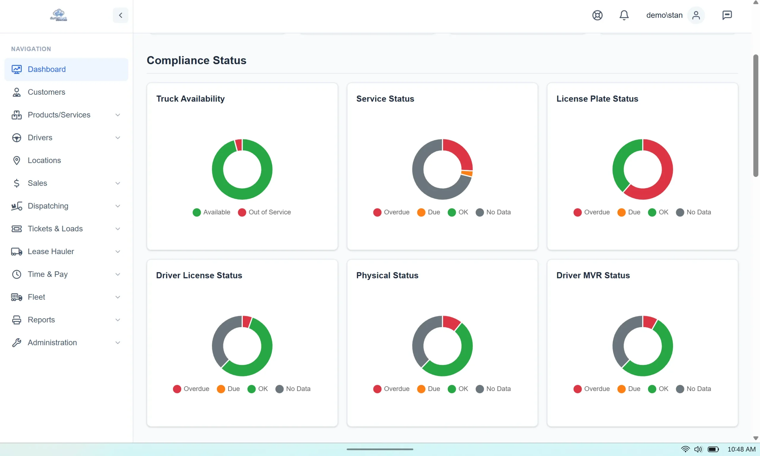The width and height of the screenshot is (760, 456).
Task: Click the demo\stan account name
Action: coord(664,15)
